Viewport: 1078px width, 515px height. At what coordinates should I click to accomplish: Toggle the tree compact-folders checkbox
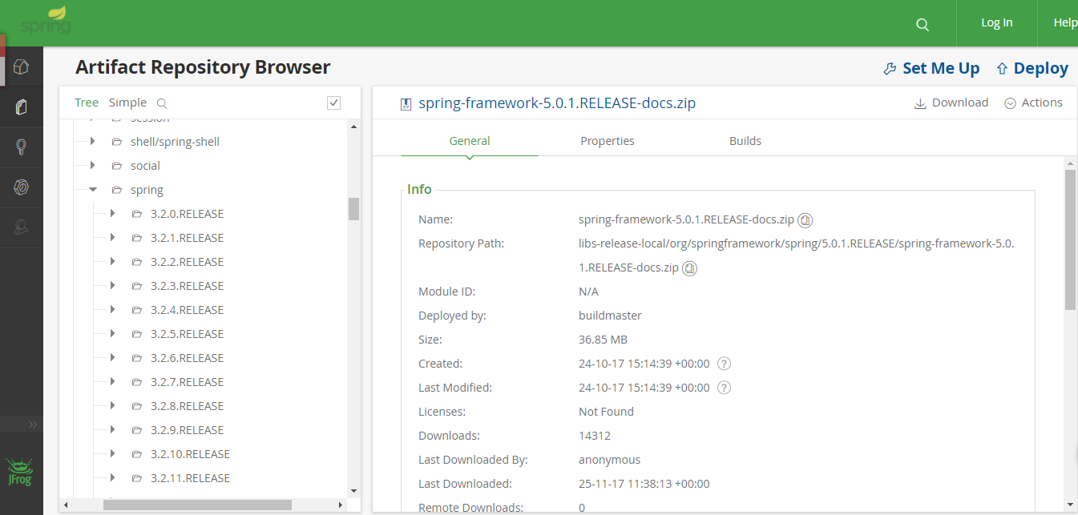coord(334,103)
